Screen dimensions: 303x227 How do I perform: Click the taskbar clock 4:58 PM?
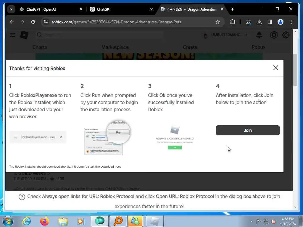pyautogui.click(x=288, y=219)
